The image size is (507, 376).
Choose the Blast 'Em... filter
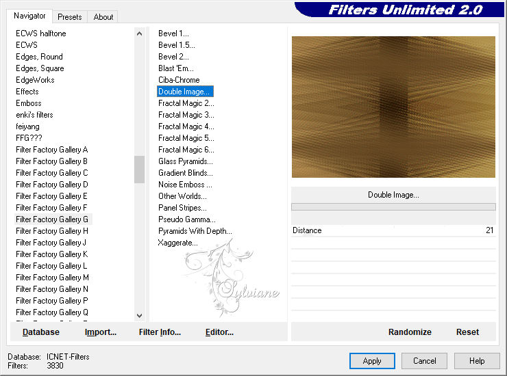(176, 68)
